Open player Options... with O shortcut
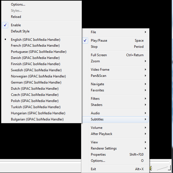Image resolution: width=173 pixels, height=173 pixels. 115,161
